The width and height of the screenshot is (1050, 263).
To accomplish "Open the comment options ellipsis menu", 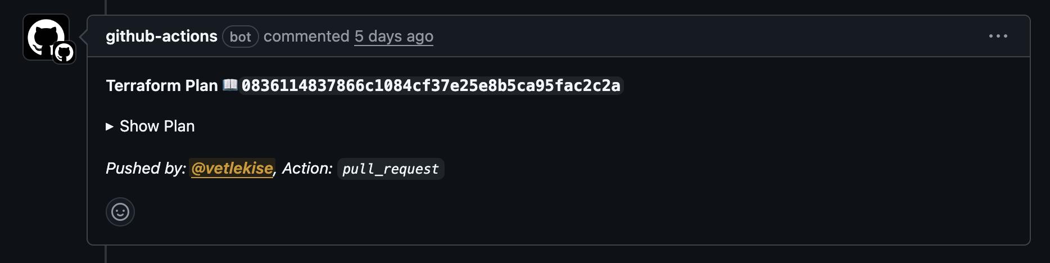I will pos(998,37).
